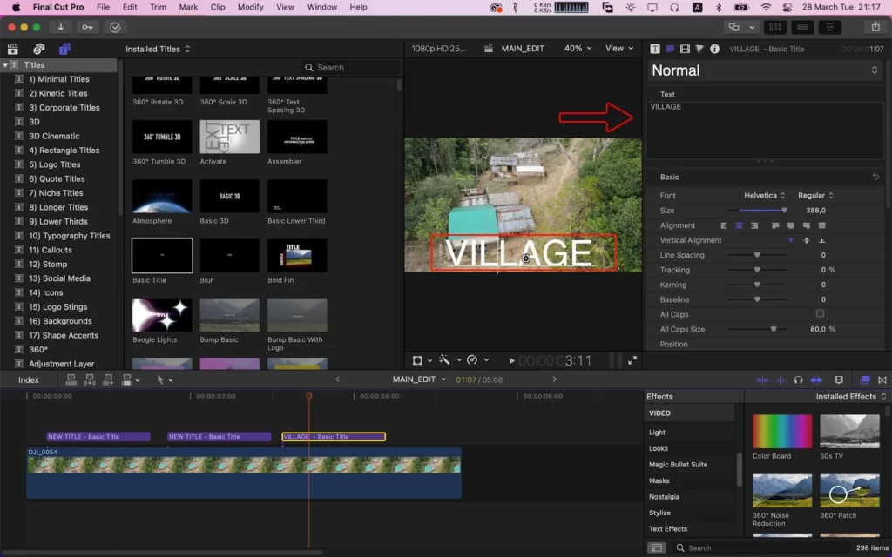Click the Import Media arrow button
Image resolution: width=892 pixels, height=557 pixels.
pyautogui.click(x=60, y=27)
